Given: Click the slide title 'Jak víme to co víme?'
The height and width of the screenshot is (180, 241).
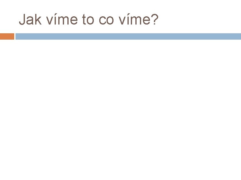Looking at the screenshot, I should pyautogui.click(x=89, y=20).
